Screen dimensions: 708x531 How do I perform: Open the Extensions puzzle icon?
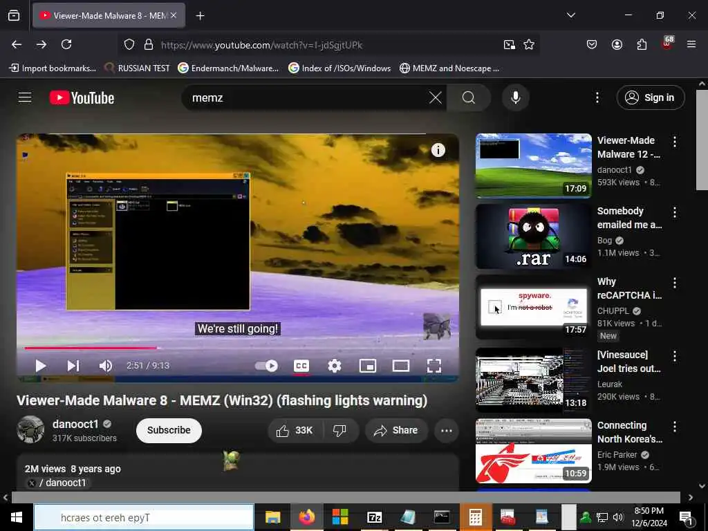pyautogui.click(x=642, y=44)
